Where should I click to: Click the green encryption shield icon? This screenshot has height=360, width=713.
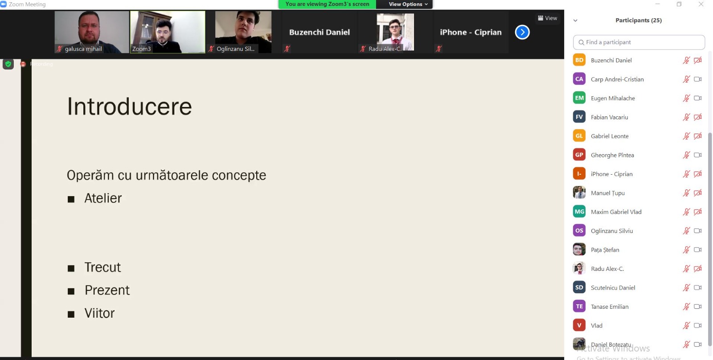(x=8, y=64)
